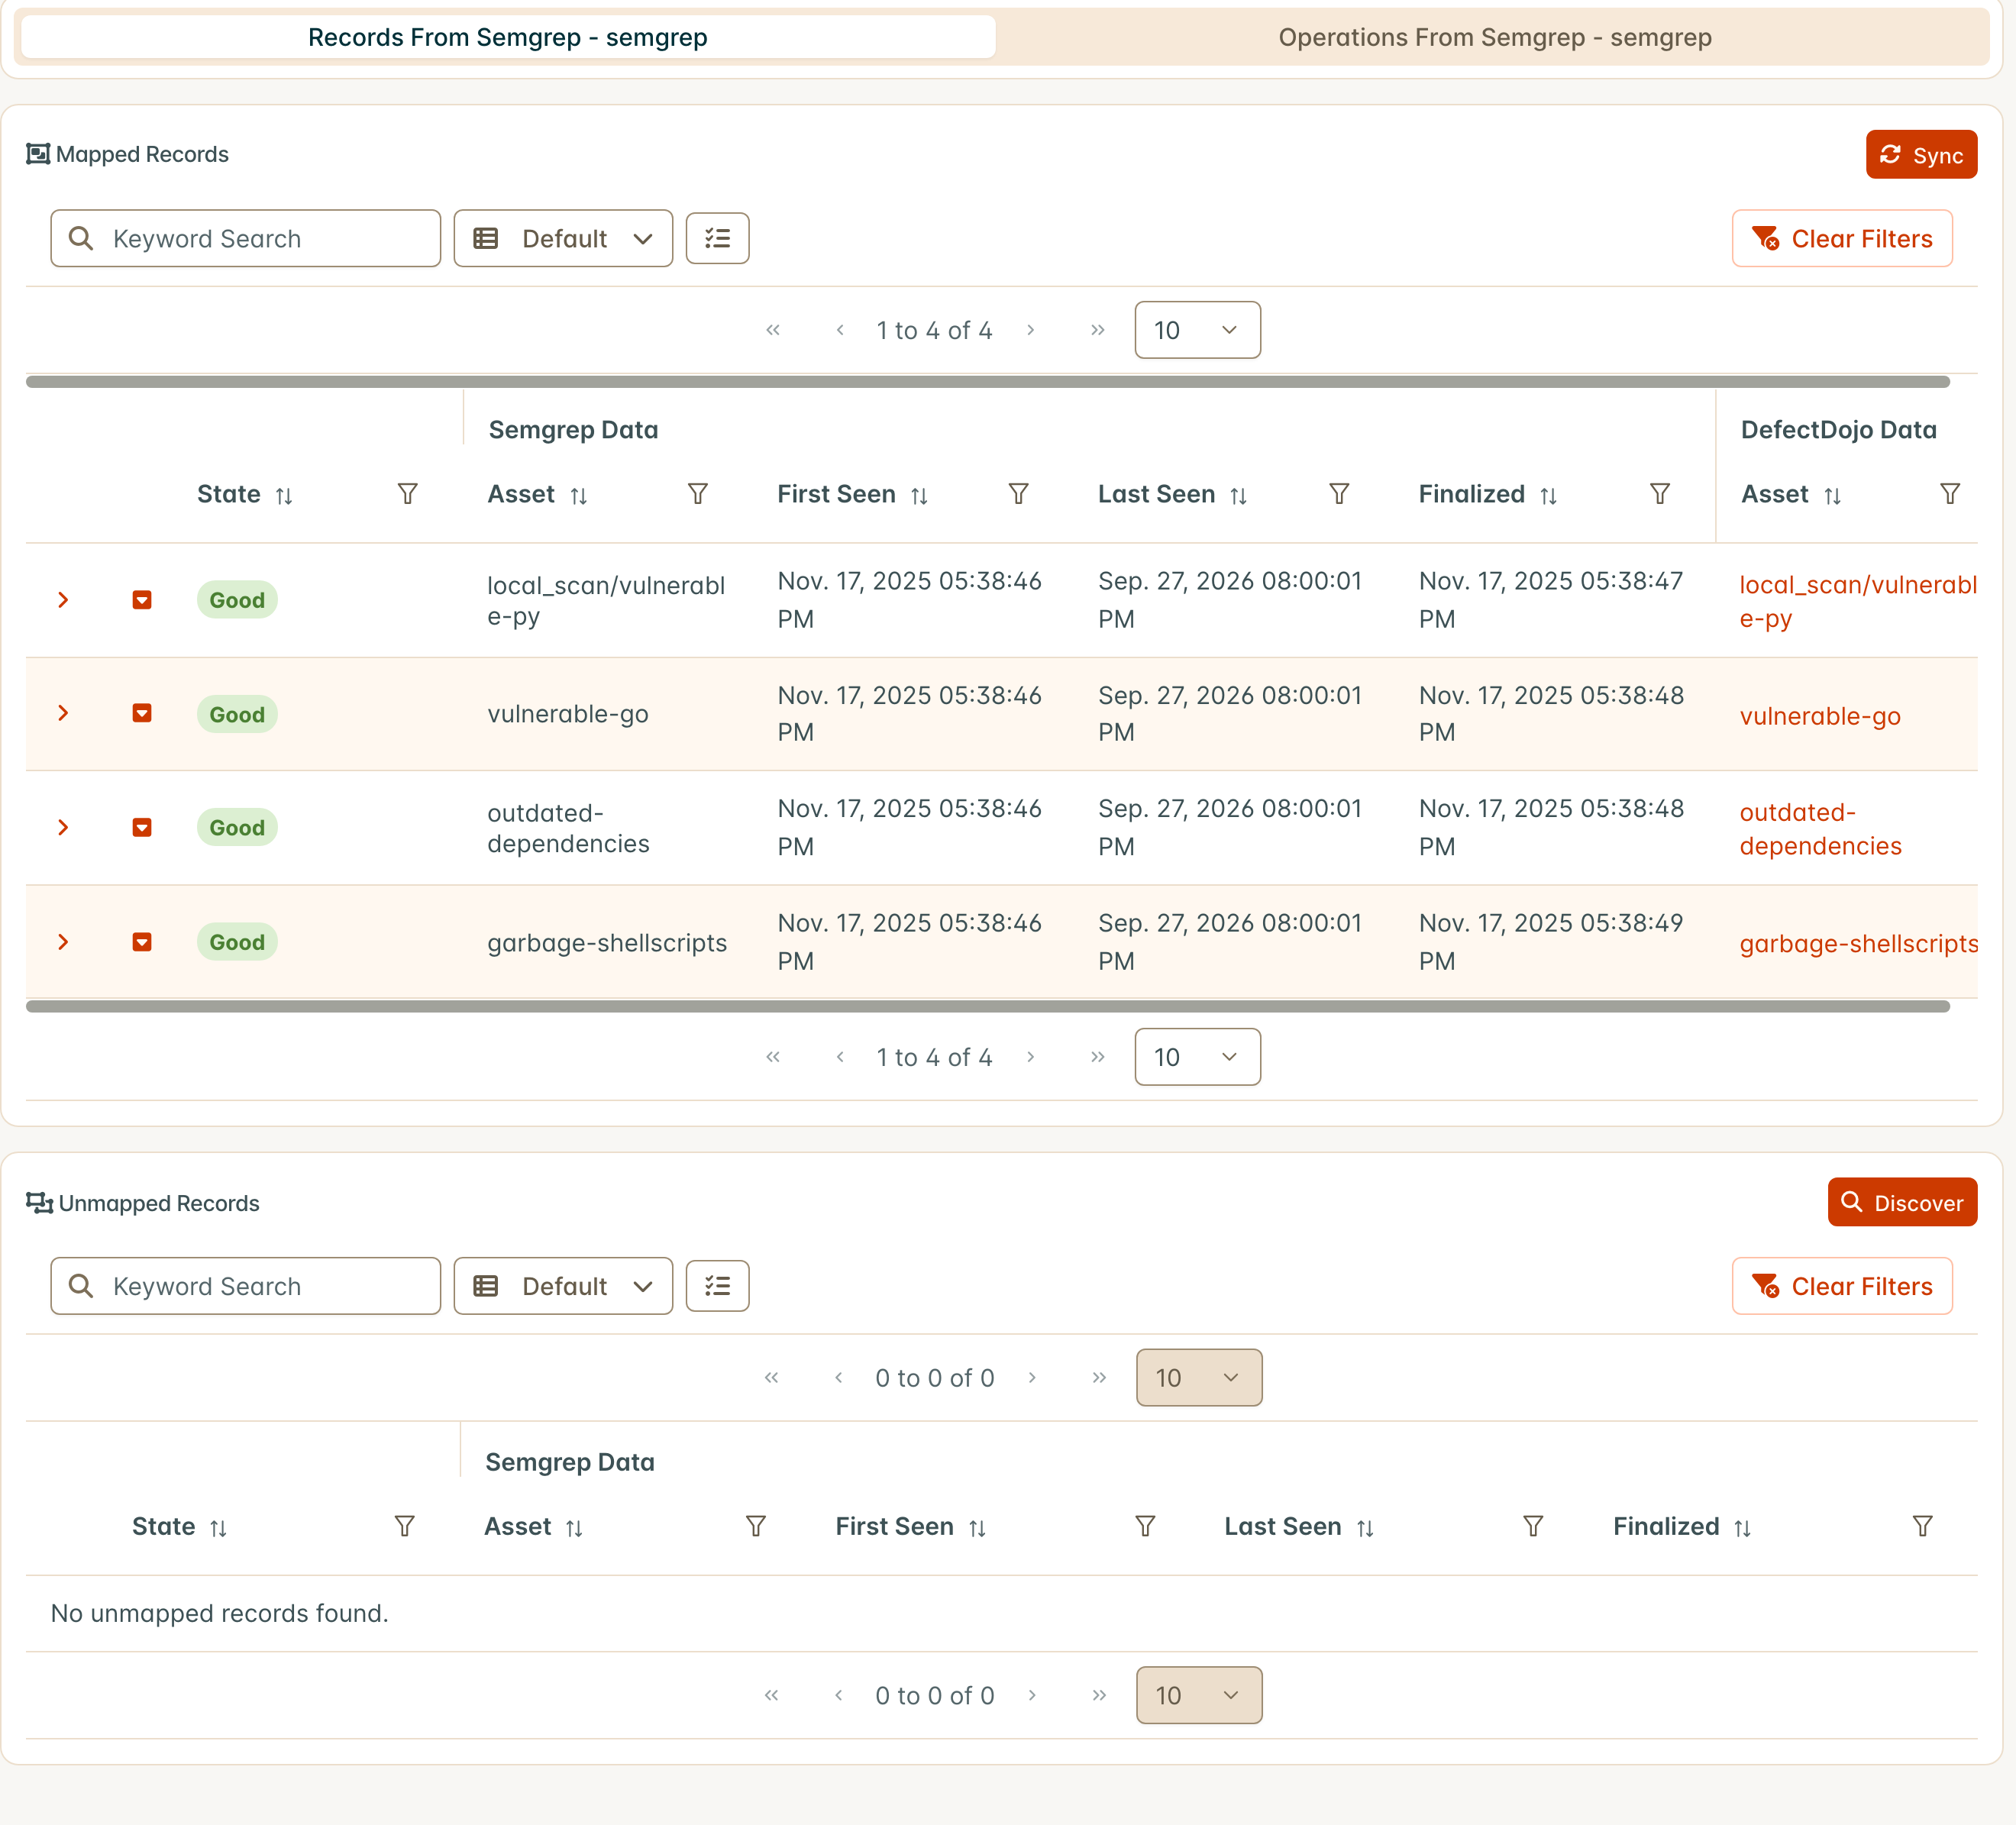Open DefectDojo vulnerable-go asset link
The width and height of the screenshot is (2016, 1825).
point(1820,716)
